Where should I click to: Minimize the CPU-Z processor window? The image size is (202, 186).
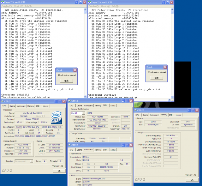(56, 101)
